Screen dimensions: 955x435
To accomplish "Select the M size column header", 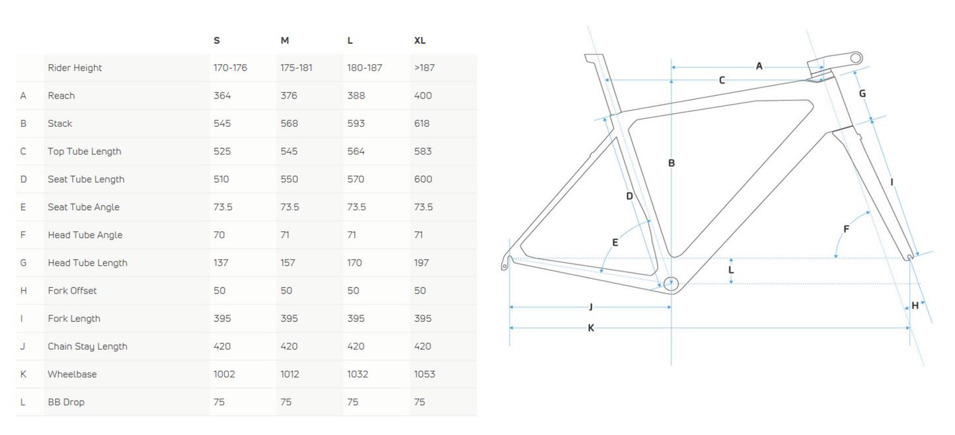I will tap(285, 40).
